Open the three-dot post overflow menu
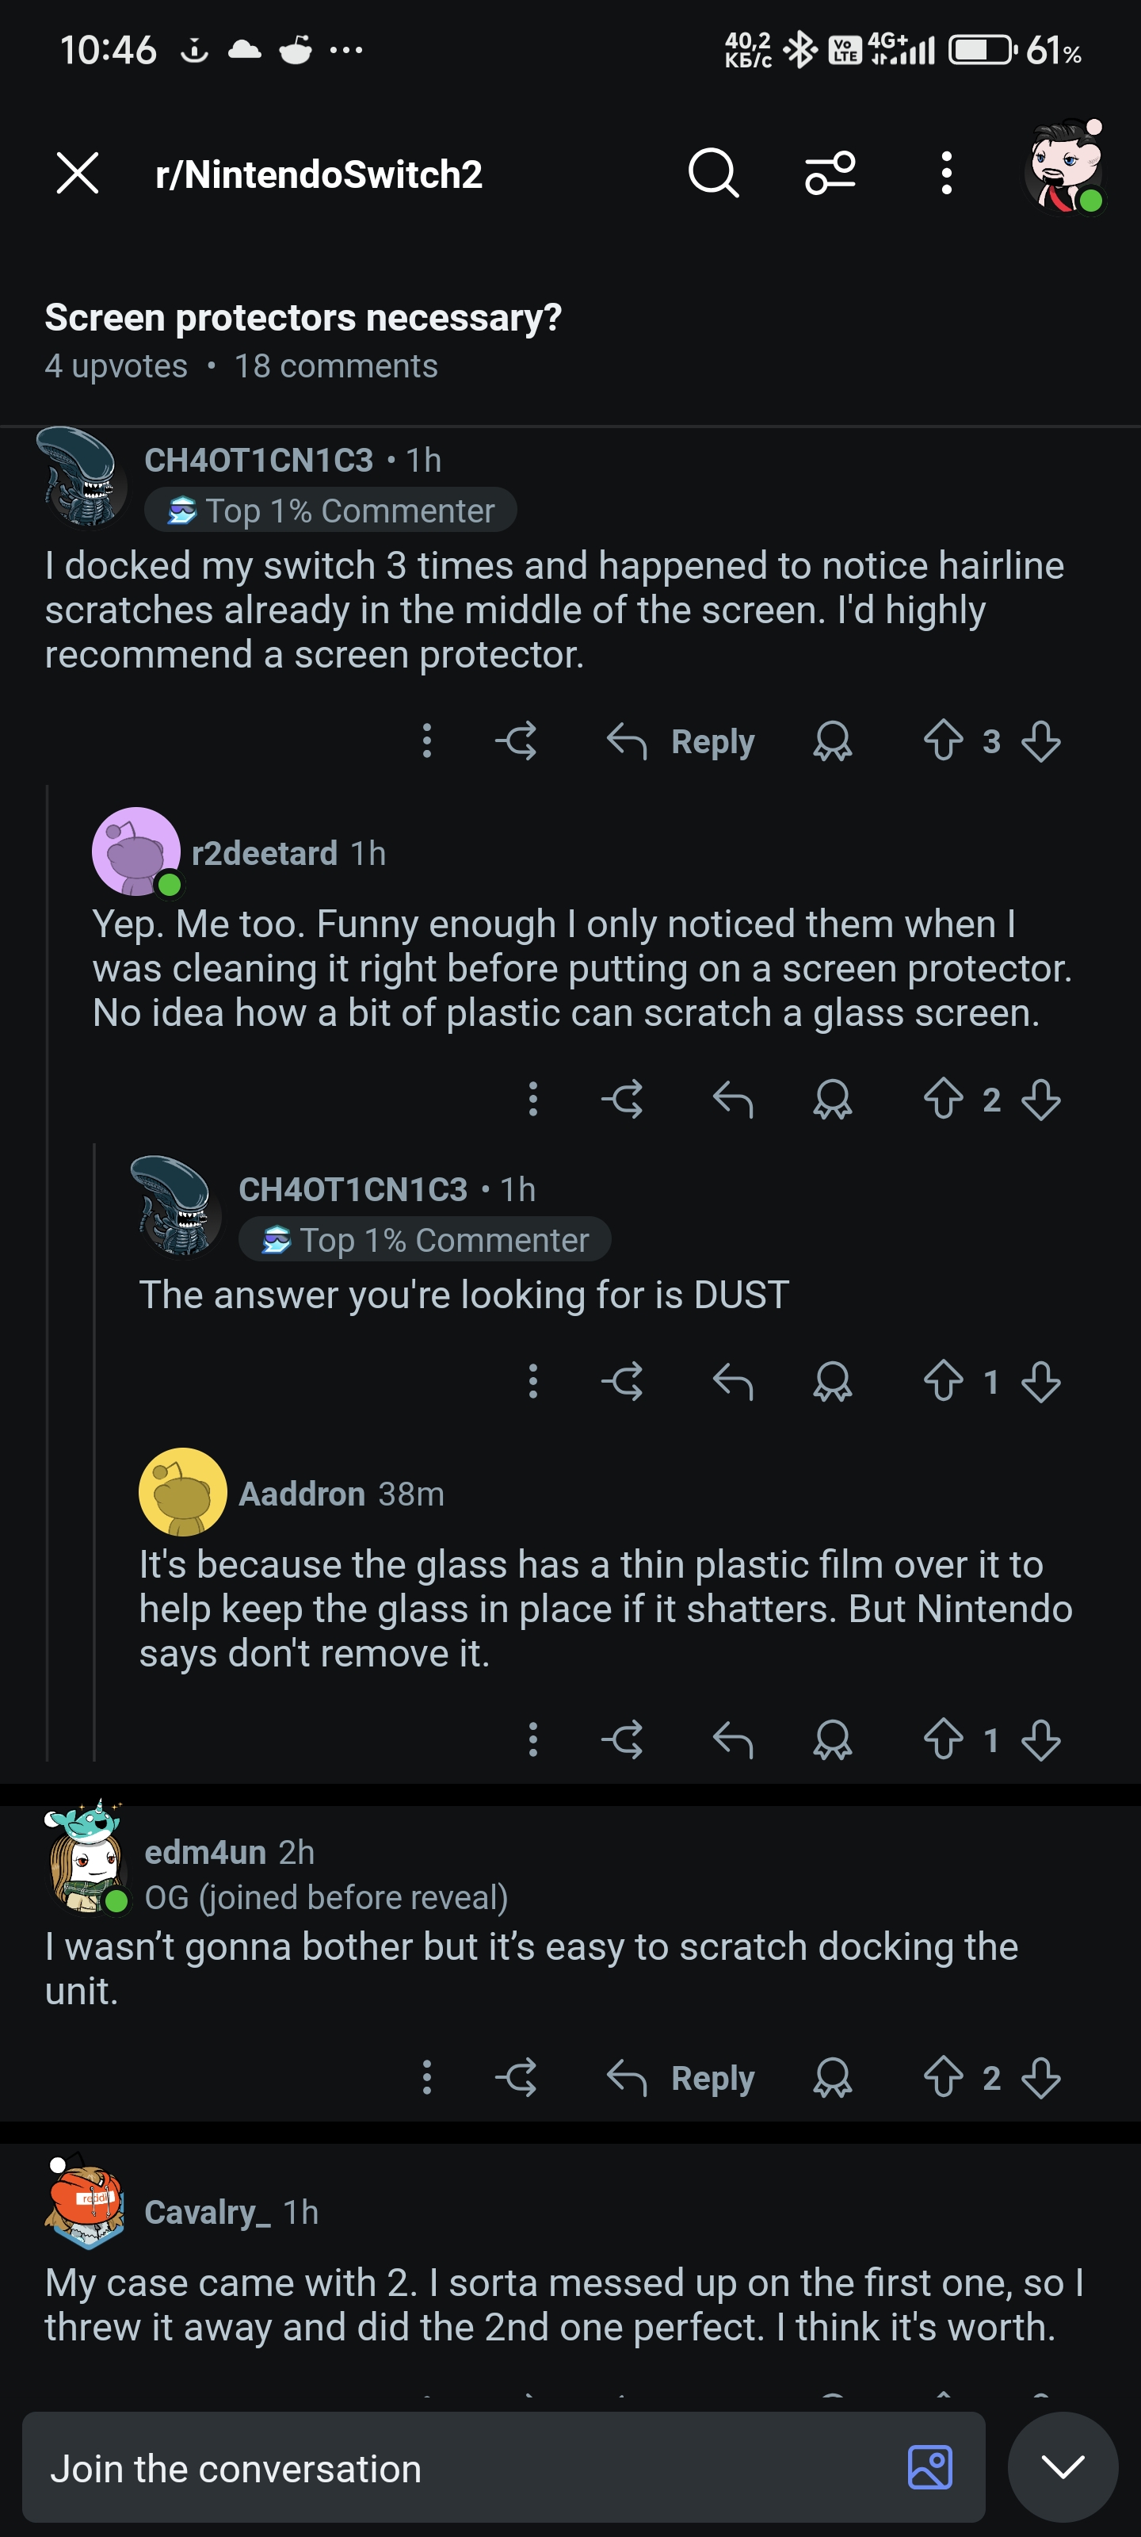This screenshot has height=2537, width=1141. (x=946, y=174)
